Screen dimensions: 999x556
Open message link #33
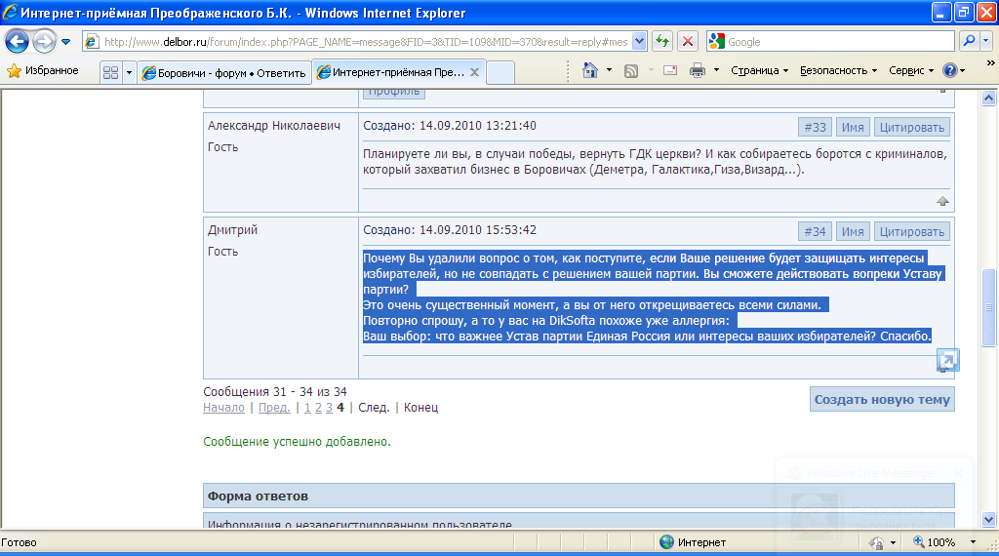(815, 128)
